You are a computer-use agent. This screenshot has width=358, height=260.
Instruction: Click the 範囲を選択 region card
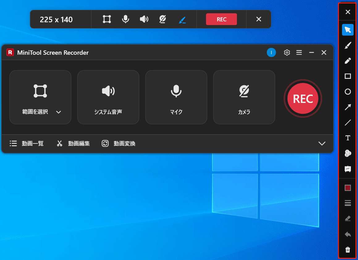[x=40, y=97]
